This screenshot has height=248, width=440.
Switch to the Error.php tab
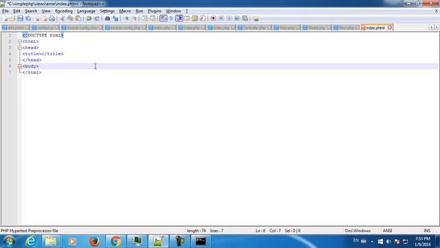click(x=346, y=28)
